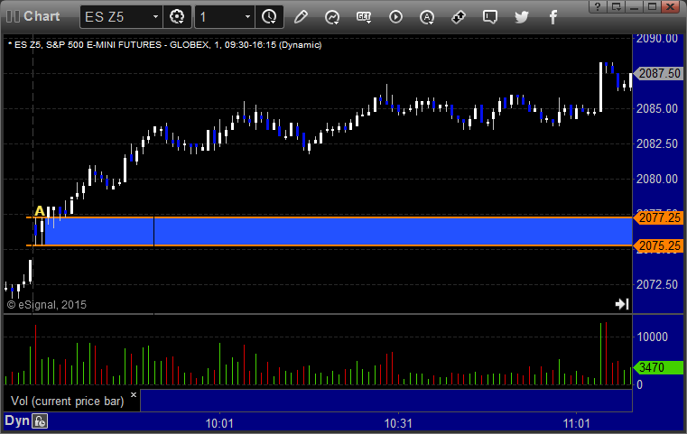Click the pop-out window icon

(x=616, y=6)
